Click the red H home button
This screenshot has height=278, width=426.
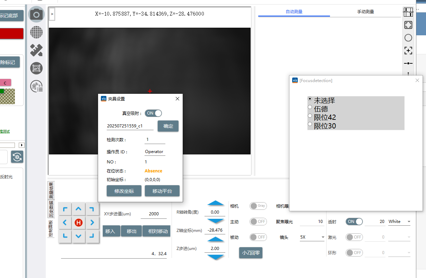click(x=78, y=223)
